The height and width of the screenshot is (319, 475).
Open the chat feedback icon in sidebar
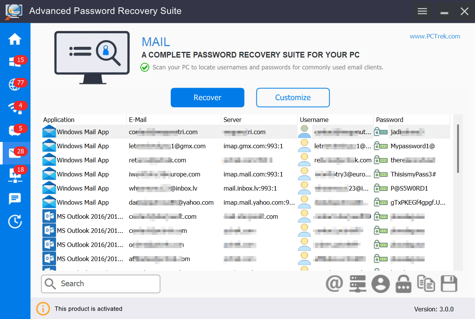click(x=15, y=199)
